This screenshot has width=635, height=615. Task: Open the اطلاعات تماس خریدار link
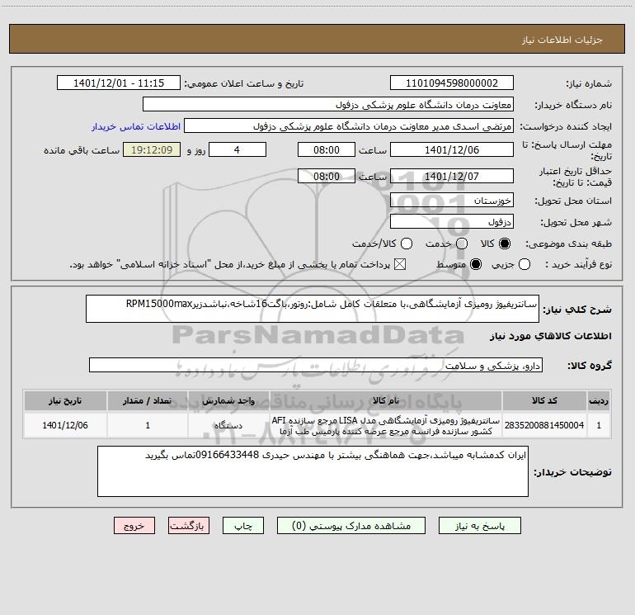click(x=136, y=126)
